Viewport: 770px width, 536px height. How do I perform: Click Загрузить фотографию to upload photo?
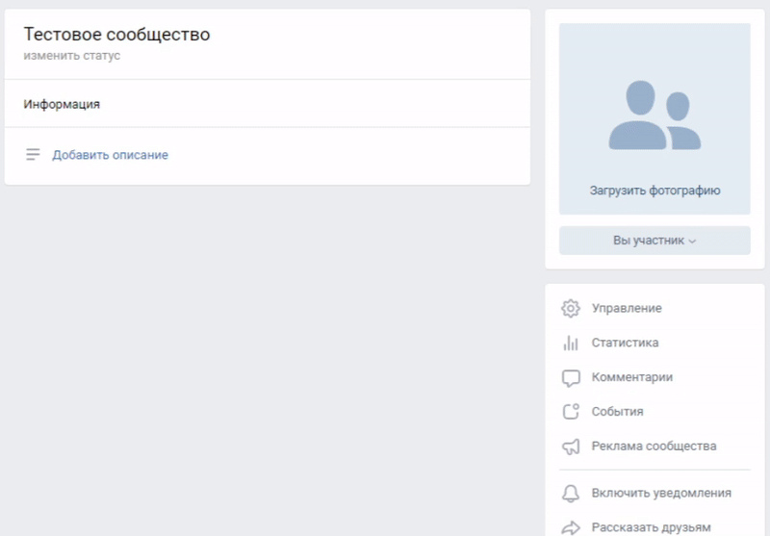click(654, 191)
